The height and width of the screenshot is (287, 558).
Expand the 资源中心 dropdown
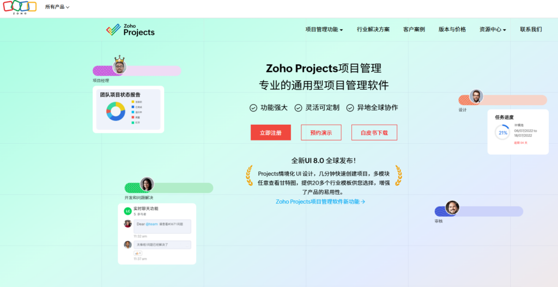tap(493, 29)
